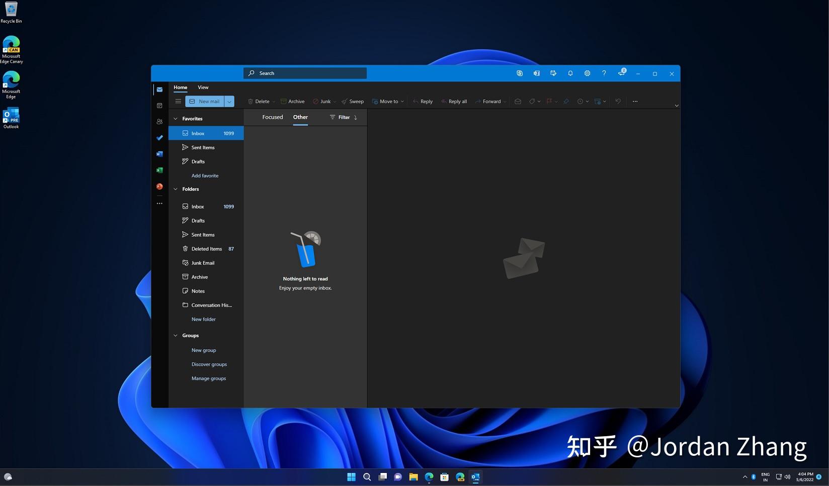The image size is (829, 486).
Task: Snooze the message with the clock icon
Action: click(580, 101)
